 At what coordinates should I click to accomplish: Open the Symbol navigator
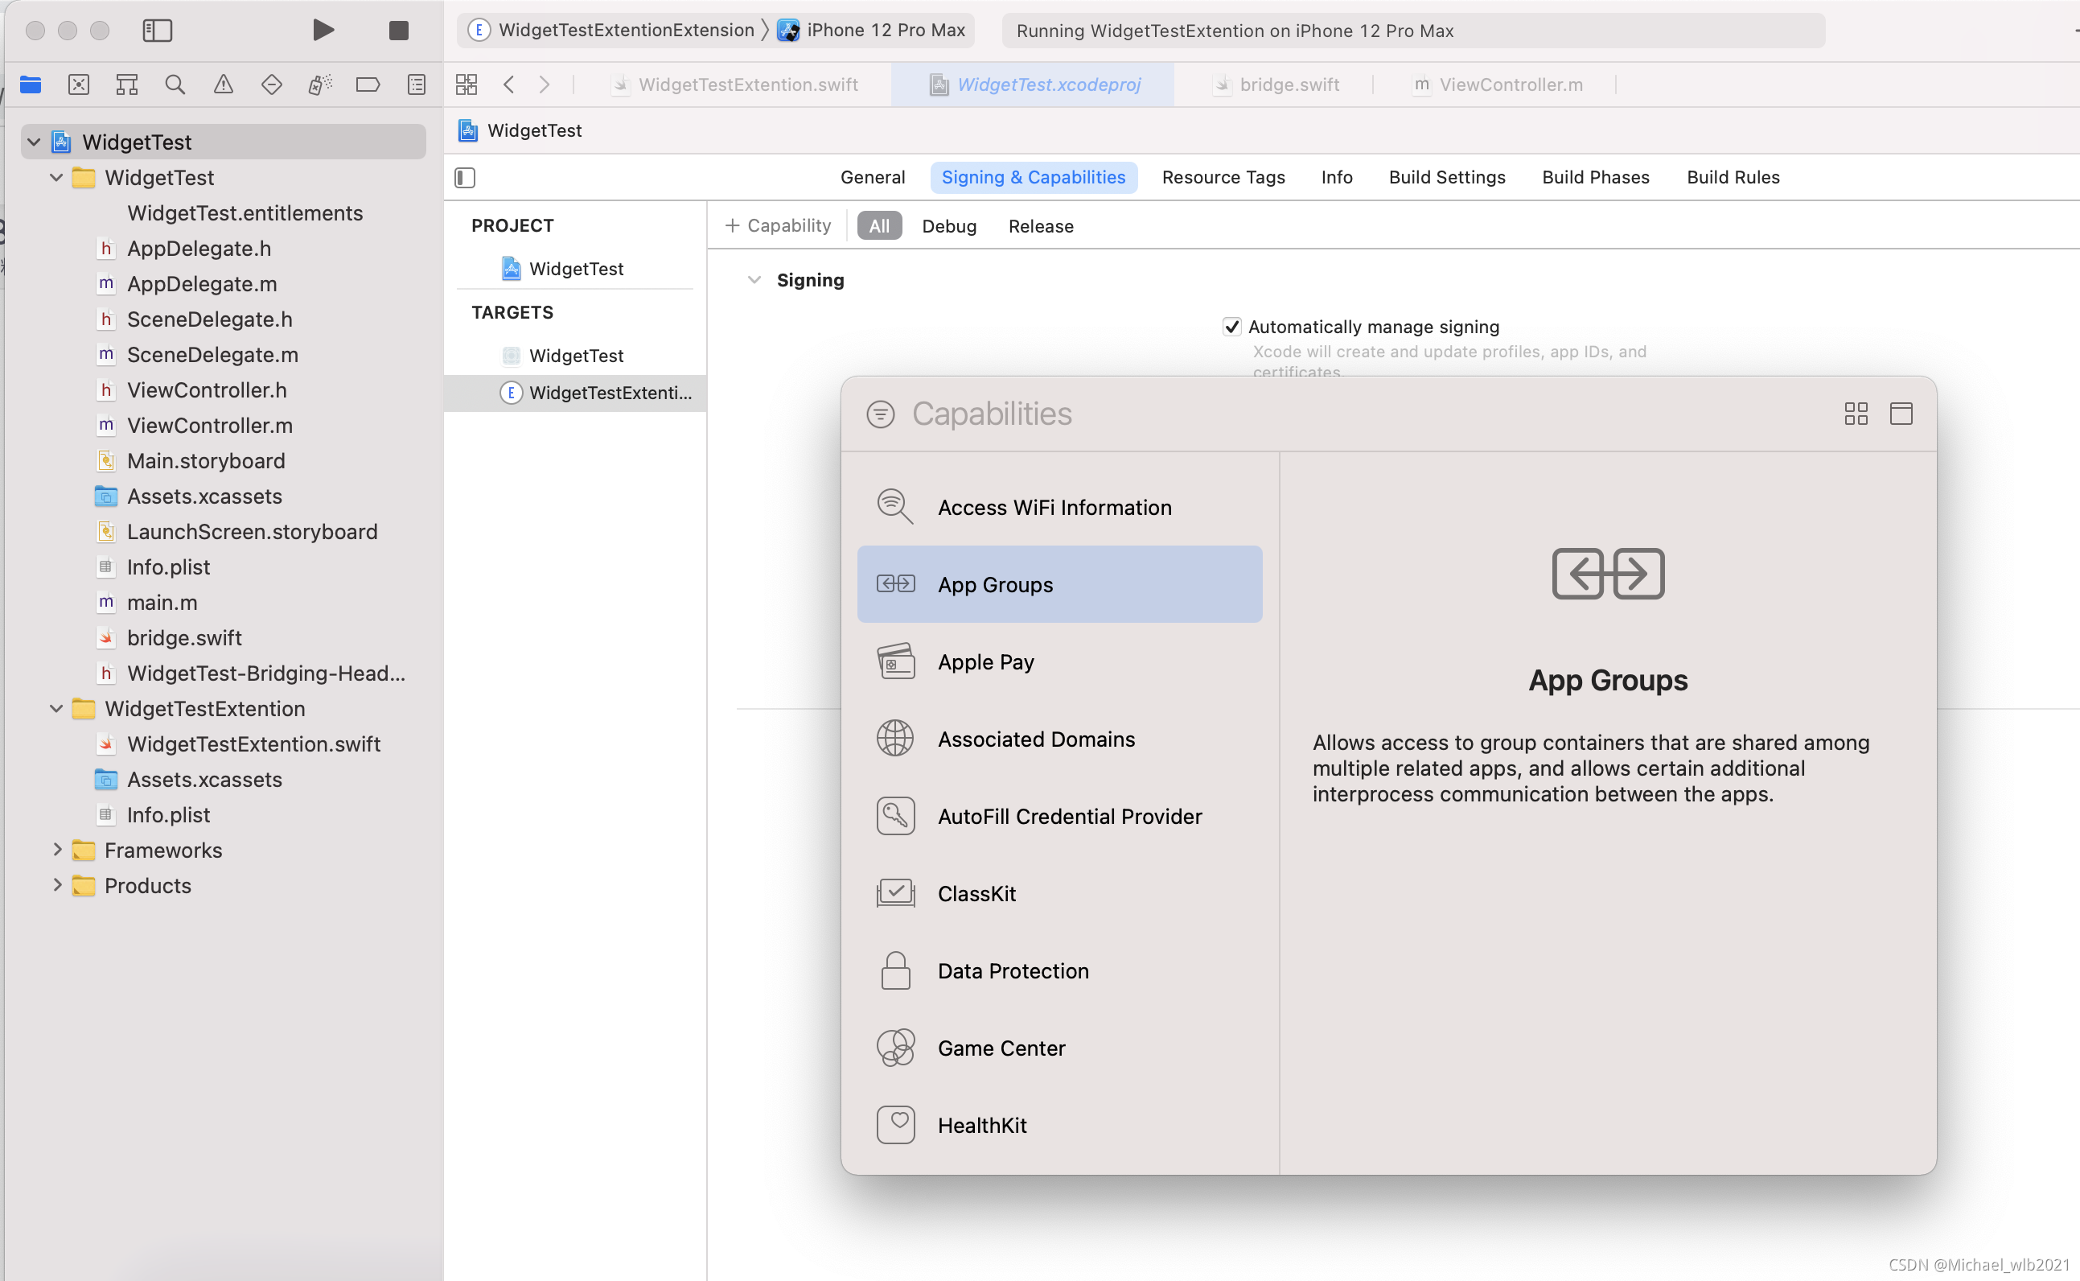tap(127, 84)
